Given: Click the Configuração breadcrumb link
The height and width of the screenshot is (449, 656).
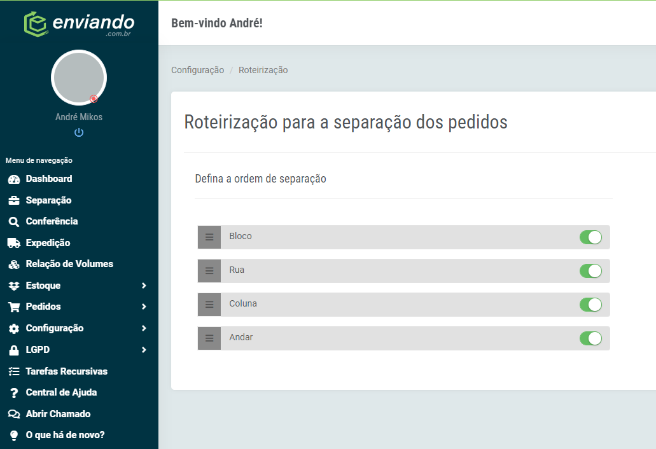Looking at the screenshot, I should pyautogui.click(x=197, y=70).
